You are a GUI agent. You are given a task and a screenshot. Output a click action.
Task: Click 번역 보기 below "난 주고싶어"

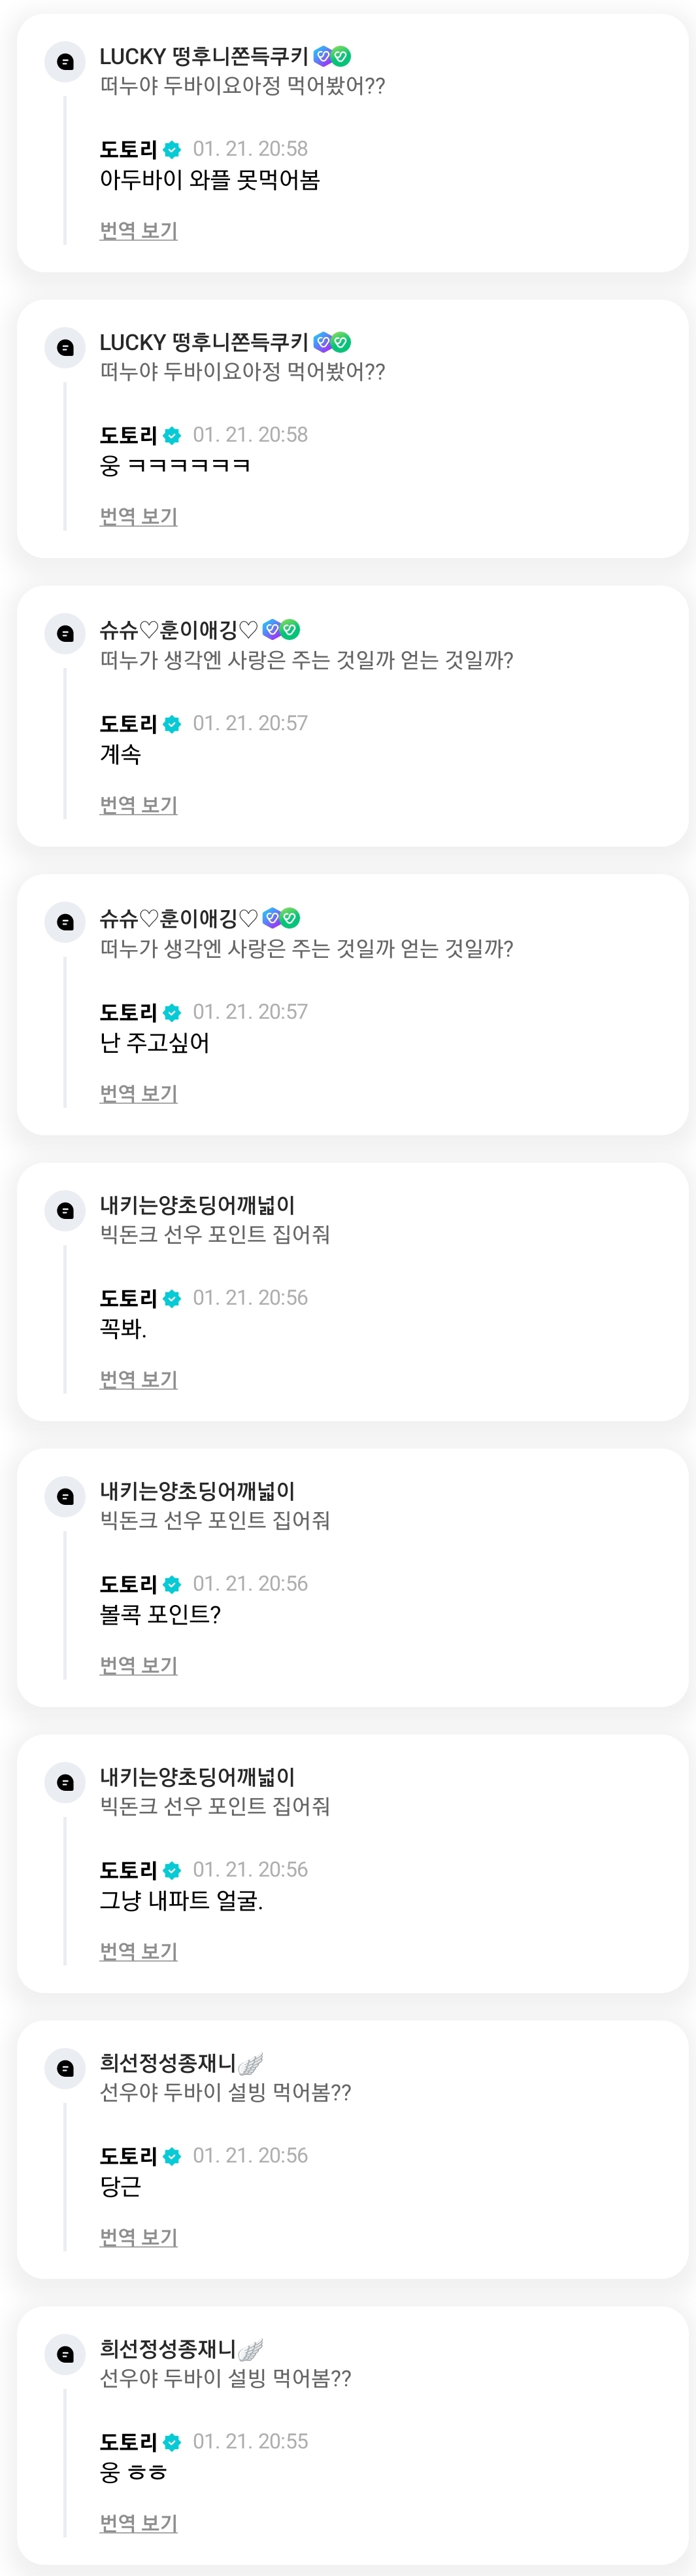pos(139,1093)
